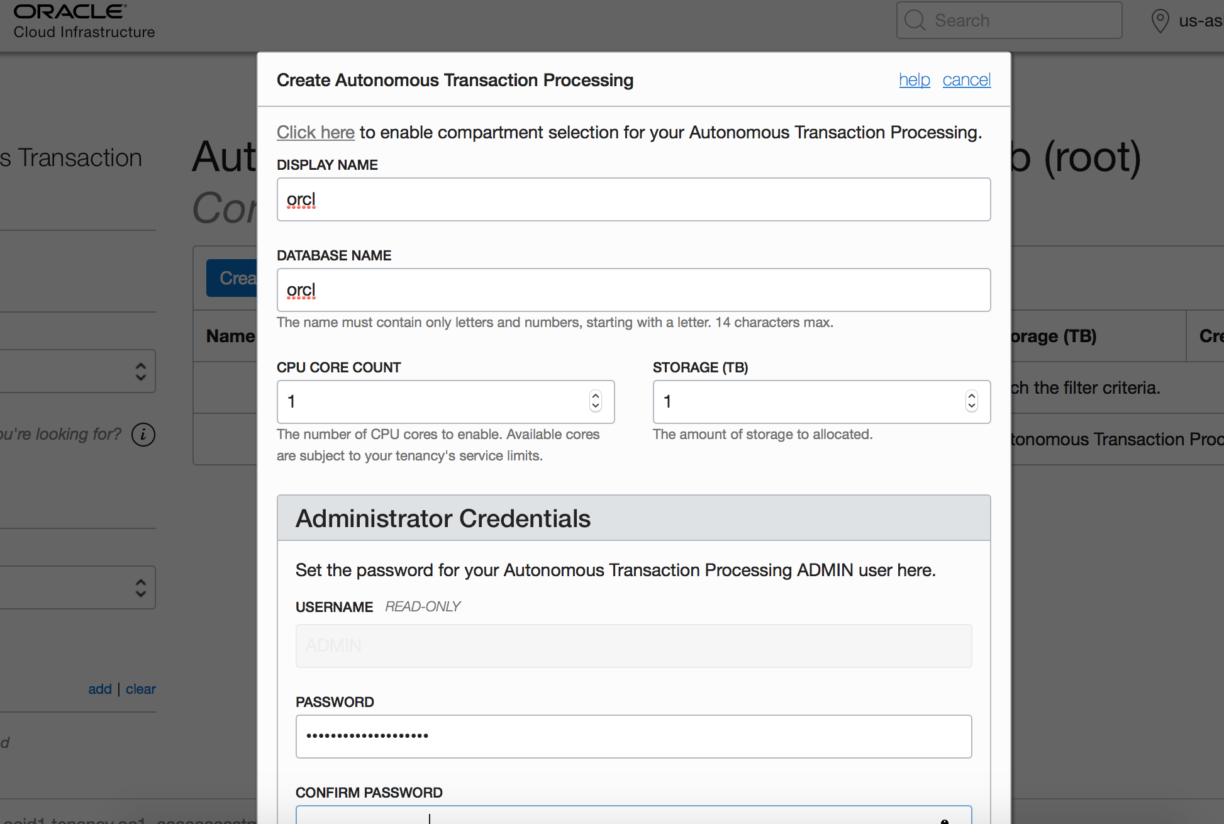Click the region location pin icon

pyautogui.click(x=1160, y=21)
